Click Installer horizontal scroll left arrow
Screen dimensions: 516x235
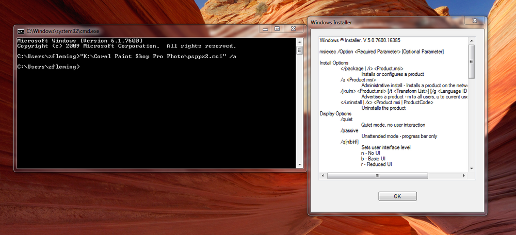[x=323, y=176]
